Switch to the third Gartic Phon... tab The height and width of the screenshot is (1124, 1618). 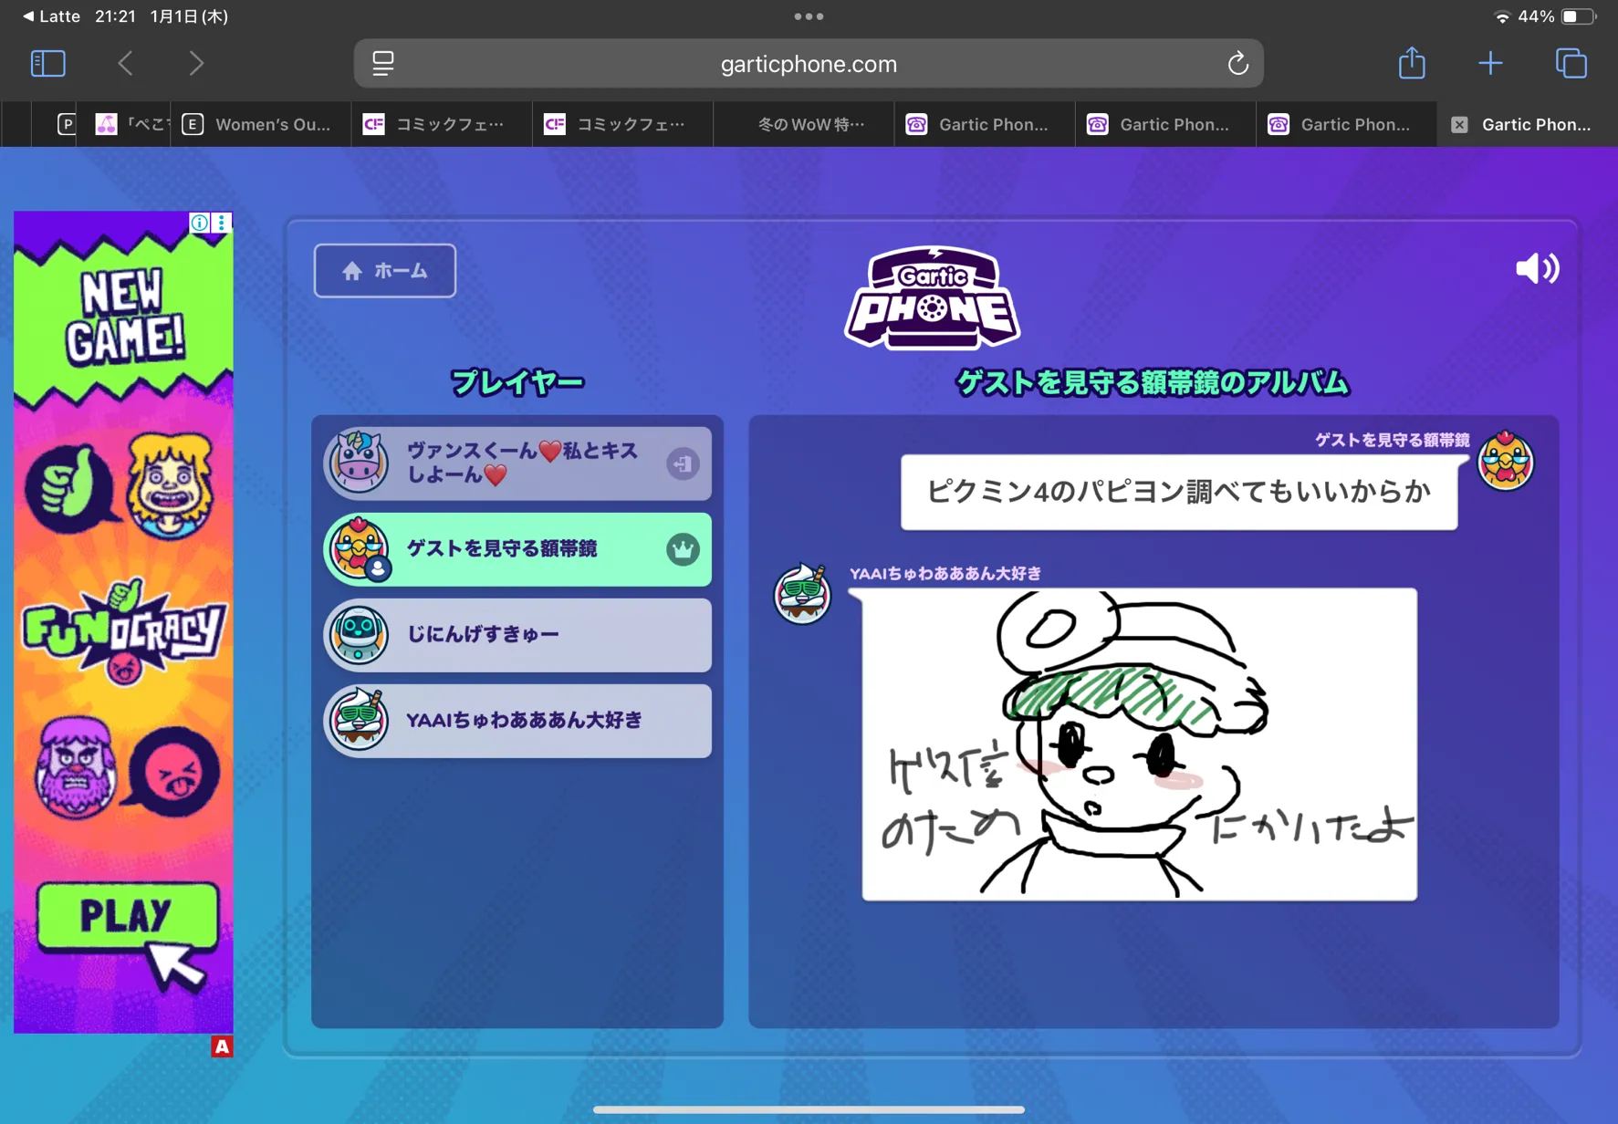pyautogui.click(x=1347, y=124)
